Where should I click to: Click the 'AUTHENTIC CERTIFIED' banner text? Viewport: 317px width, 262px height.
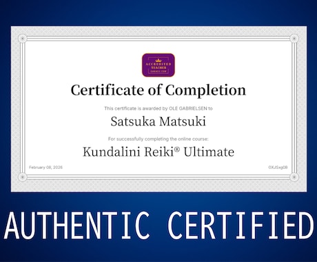[158, 226]
